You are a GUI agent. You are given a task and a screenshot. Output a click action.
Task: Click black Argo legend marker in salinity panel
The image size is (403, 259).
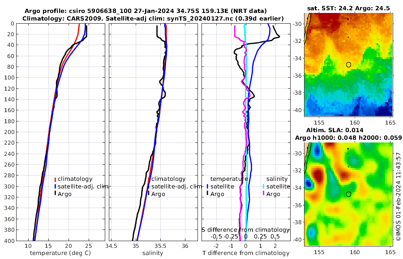149,194
